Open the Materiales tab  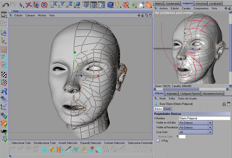click(172, 94)
